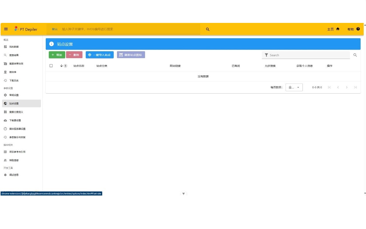Sort by 站点名称 column header
Screen dimensions: 366x229
click(79, 66)
